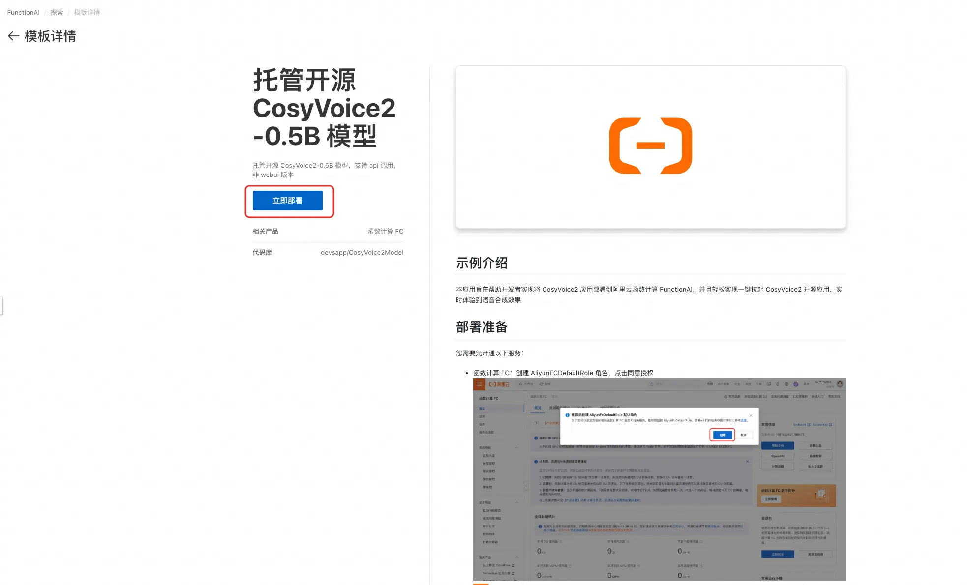Click the red-highlighted 创建 button in the dialog
The height and width of the screenshot is (585, 967).
point(722,435)
